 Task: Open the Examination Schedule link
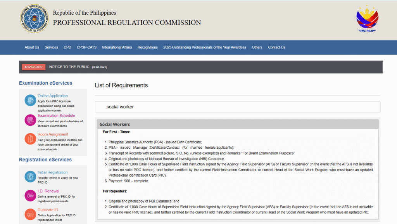click(x=56, y=116)
